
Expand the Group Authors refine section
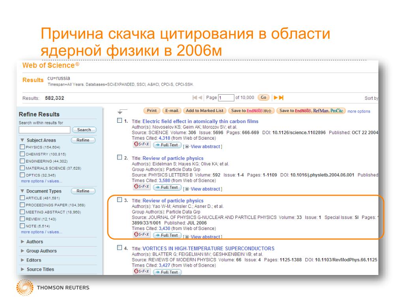point(39,251)
